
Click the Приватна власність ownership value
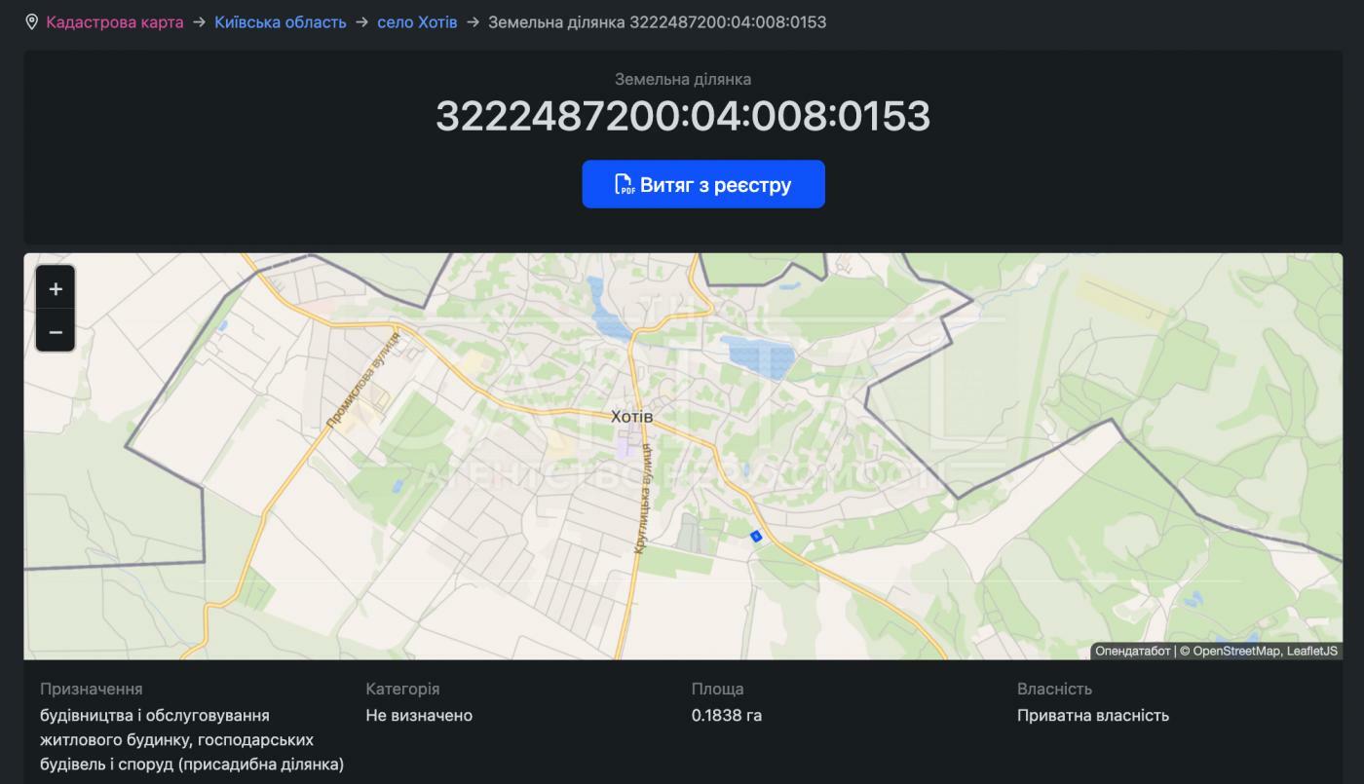pyautogui.click(x=1092, y=716)
